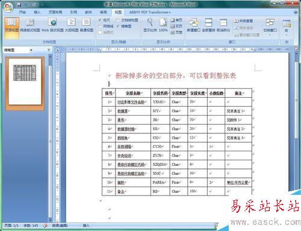
Task: Select the 视图 (View) tab
Action: coord(118,12)
